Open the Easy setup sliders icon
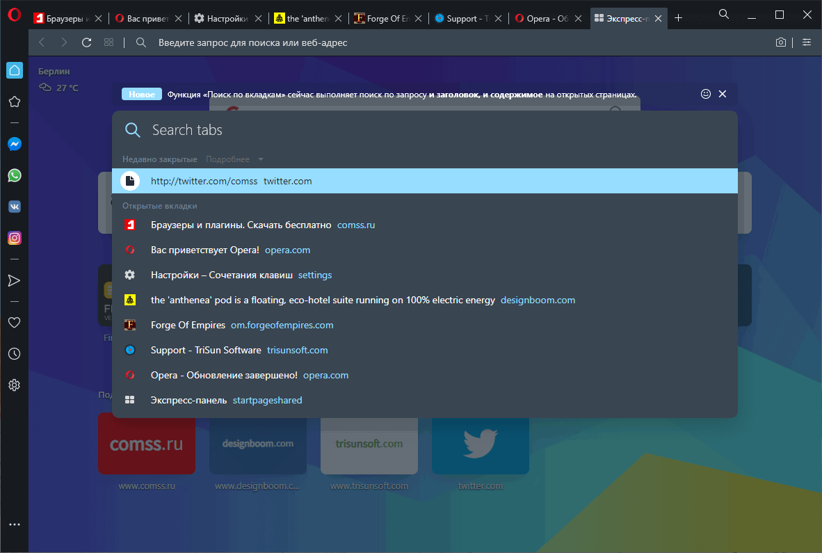 point(807,42)
